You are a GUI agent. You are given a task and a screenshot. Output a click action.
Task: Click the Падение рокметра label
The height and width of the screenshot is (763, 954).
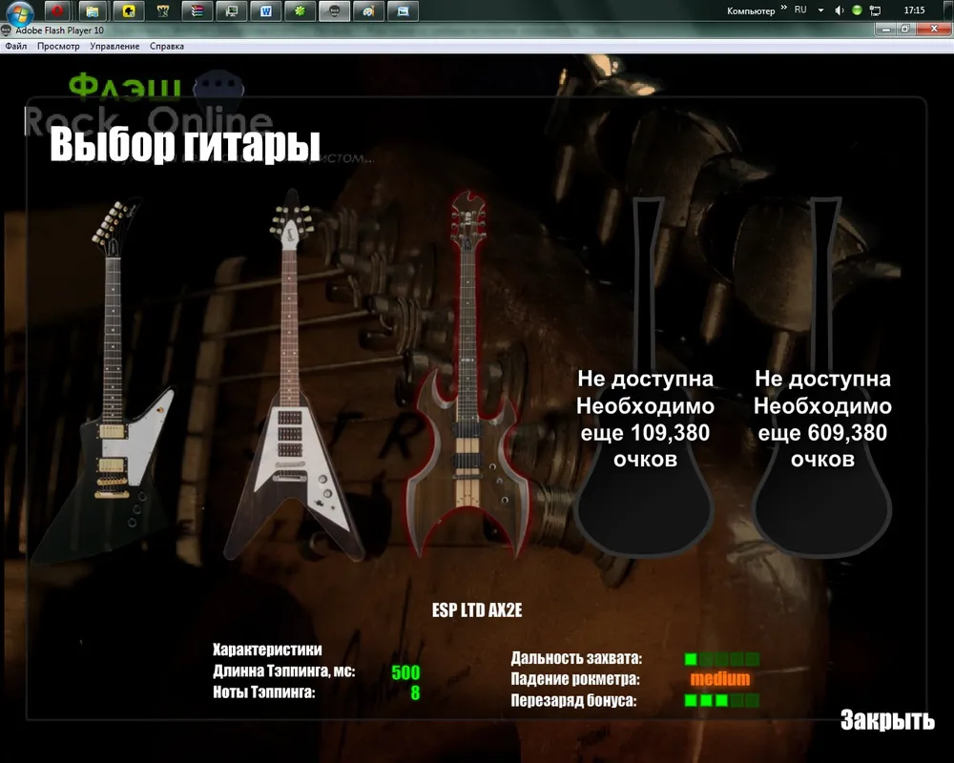(575, 679)
